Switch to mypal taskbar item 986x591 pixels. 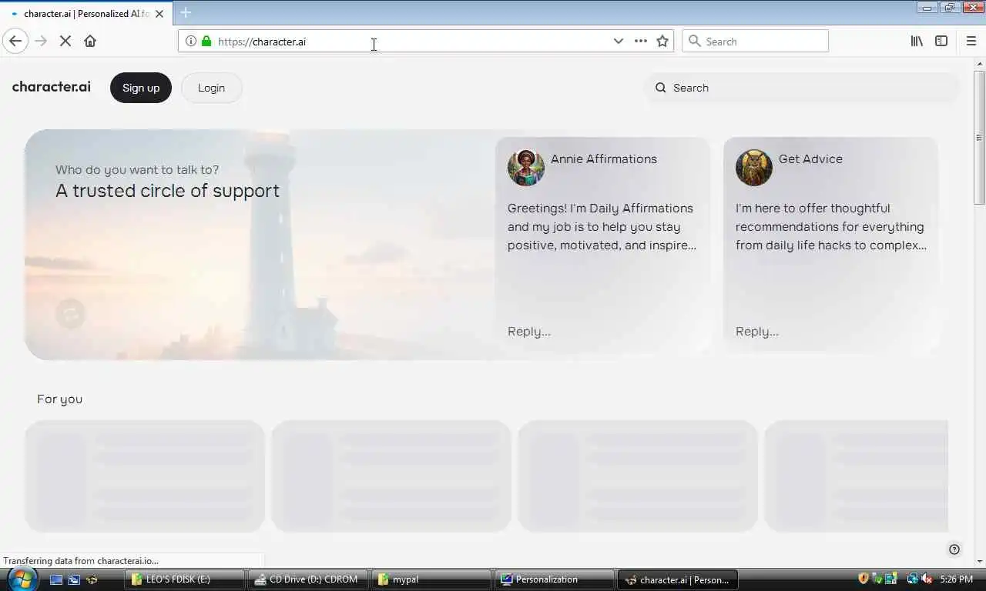[x=431, y=579]
